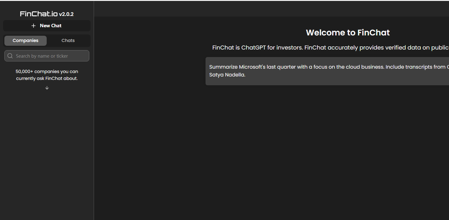Click the Welcome to FinChat heading

[x=348, y=33]
